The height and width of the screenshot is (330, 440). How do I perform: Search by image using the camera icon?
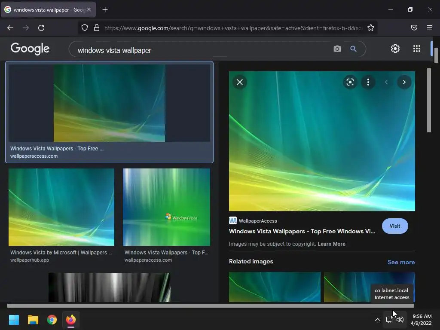337,49
